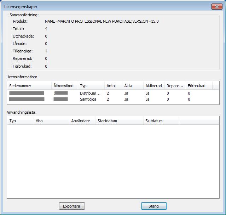The width and height of the screenshot is (226, 215).
Task: Click the Antal column header
Action: [x=113, y=86]
